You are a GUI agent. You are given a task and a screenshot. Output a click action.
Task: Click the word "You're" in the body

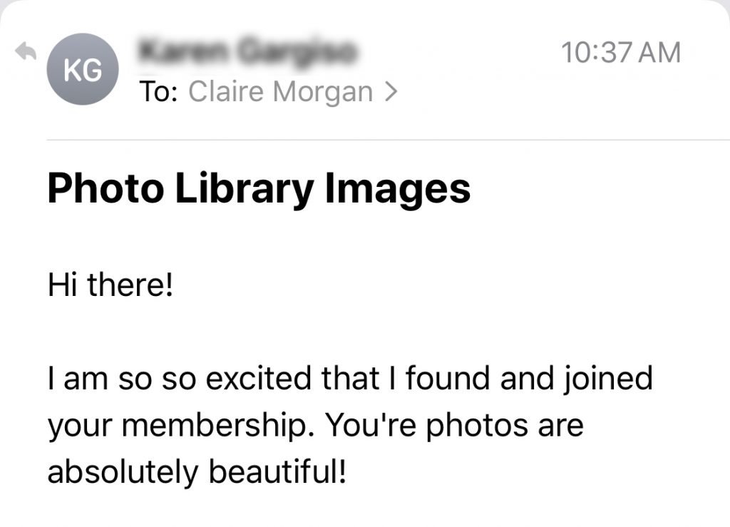pyautogui.click(x=365, y=426)
